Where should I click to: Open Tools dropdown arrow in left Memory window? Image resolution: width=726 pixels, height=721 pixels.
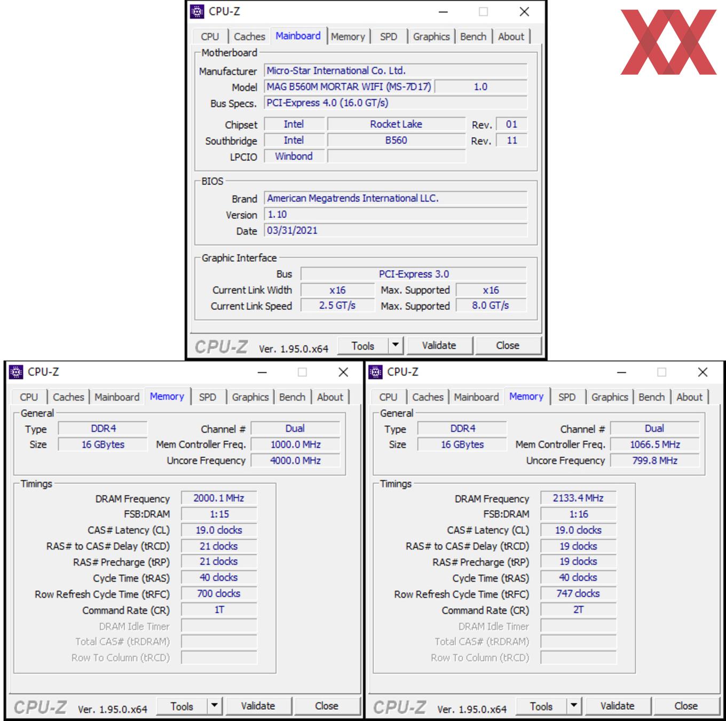click(x=215, y=706)
